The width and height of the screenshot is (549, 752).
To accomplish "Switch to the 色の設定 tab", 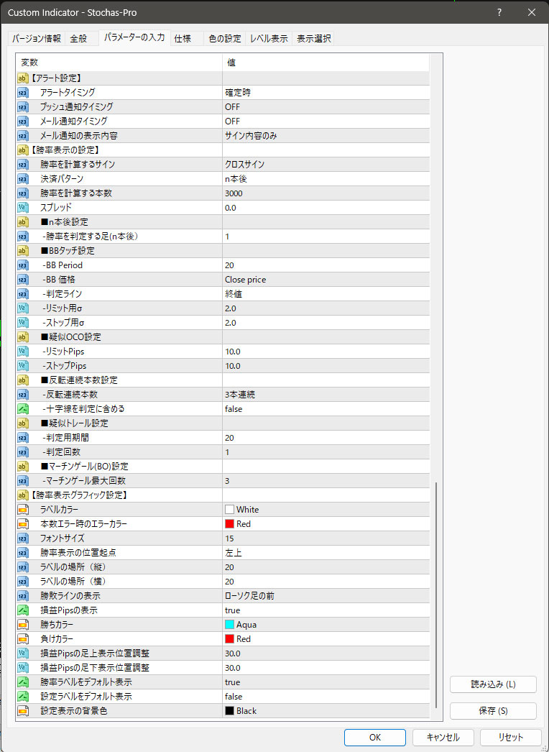I will (225, 39).
